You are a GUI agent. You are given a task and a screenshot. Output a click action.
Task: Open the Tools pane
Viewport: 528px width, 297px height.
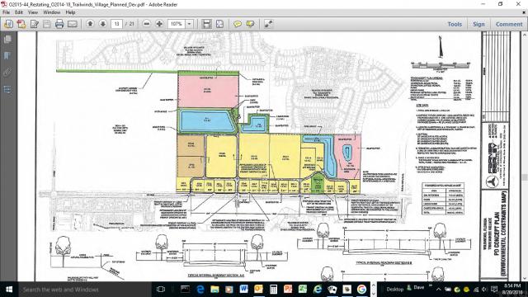(455, 24)
